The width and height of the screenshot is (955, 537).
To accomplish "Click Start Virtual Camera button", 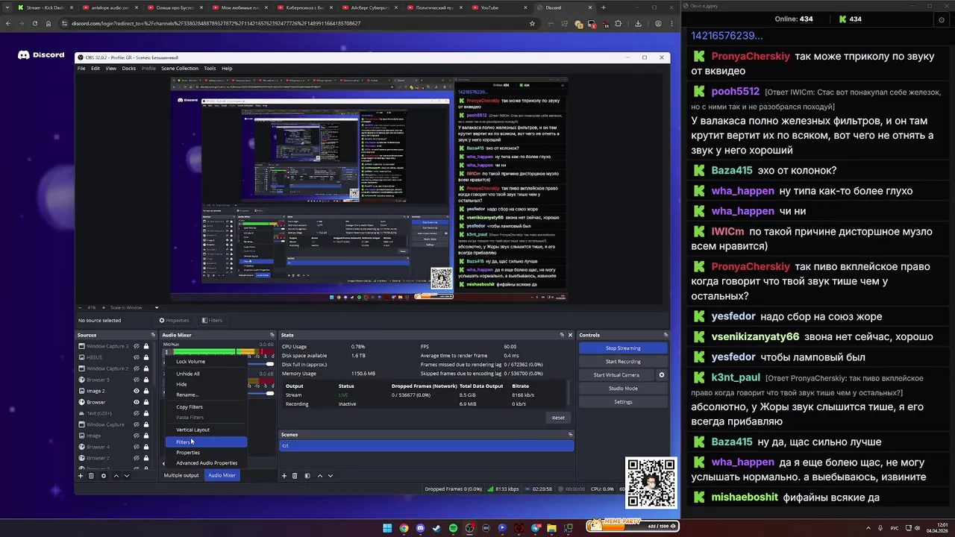I will tap(616, 375).
